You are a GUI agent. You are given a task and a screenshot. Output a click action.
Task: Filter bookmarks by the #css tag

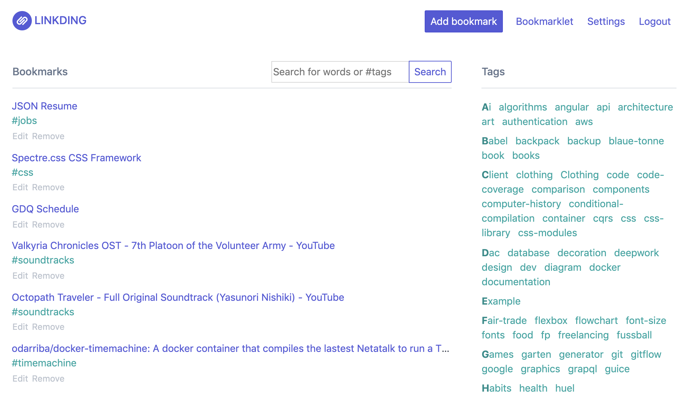pos(22,172)
